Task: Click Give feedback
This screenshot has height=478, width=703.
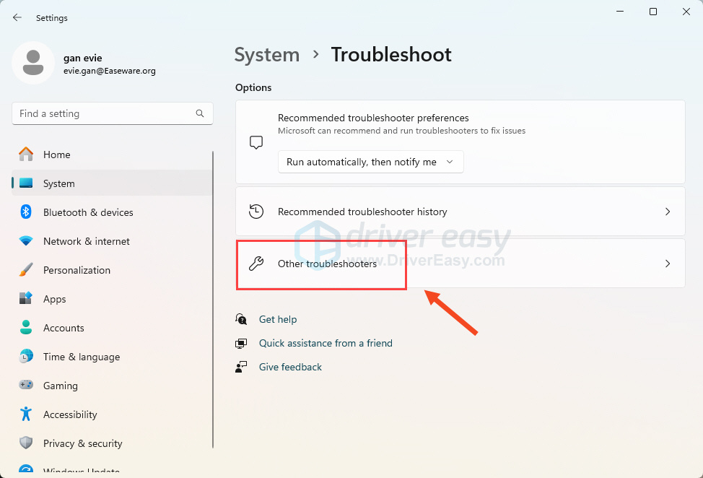Action: click(290, 367)
